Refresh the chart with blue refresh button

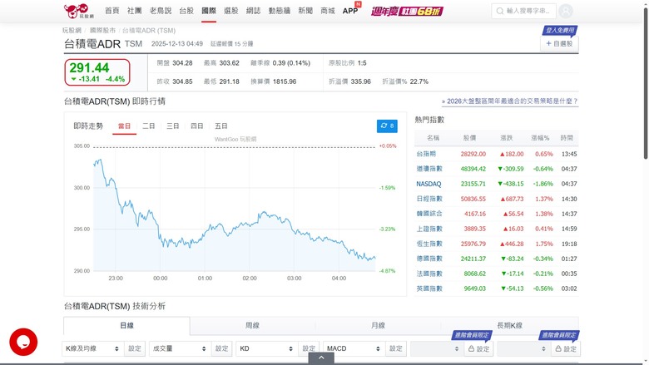click(x=387, y=126)
